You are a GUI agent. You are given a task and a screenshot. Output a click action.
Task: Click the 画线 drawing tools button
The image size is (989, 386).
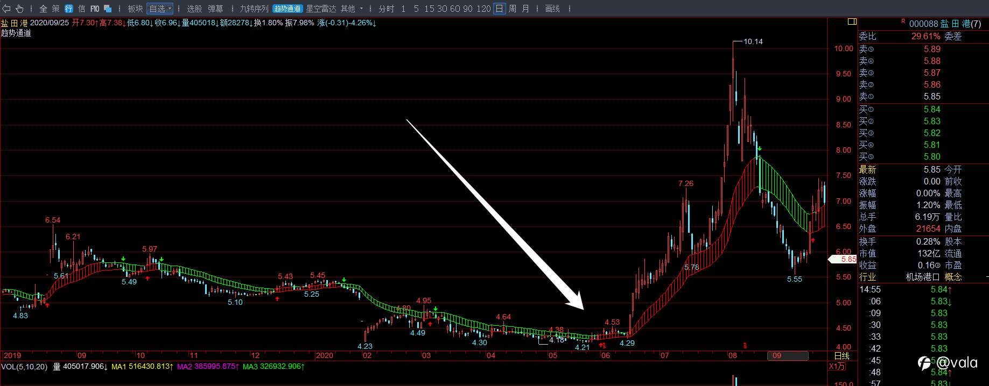(552, 9)
